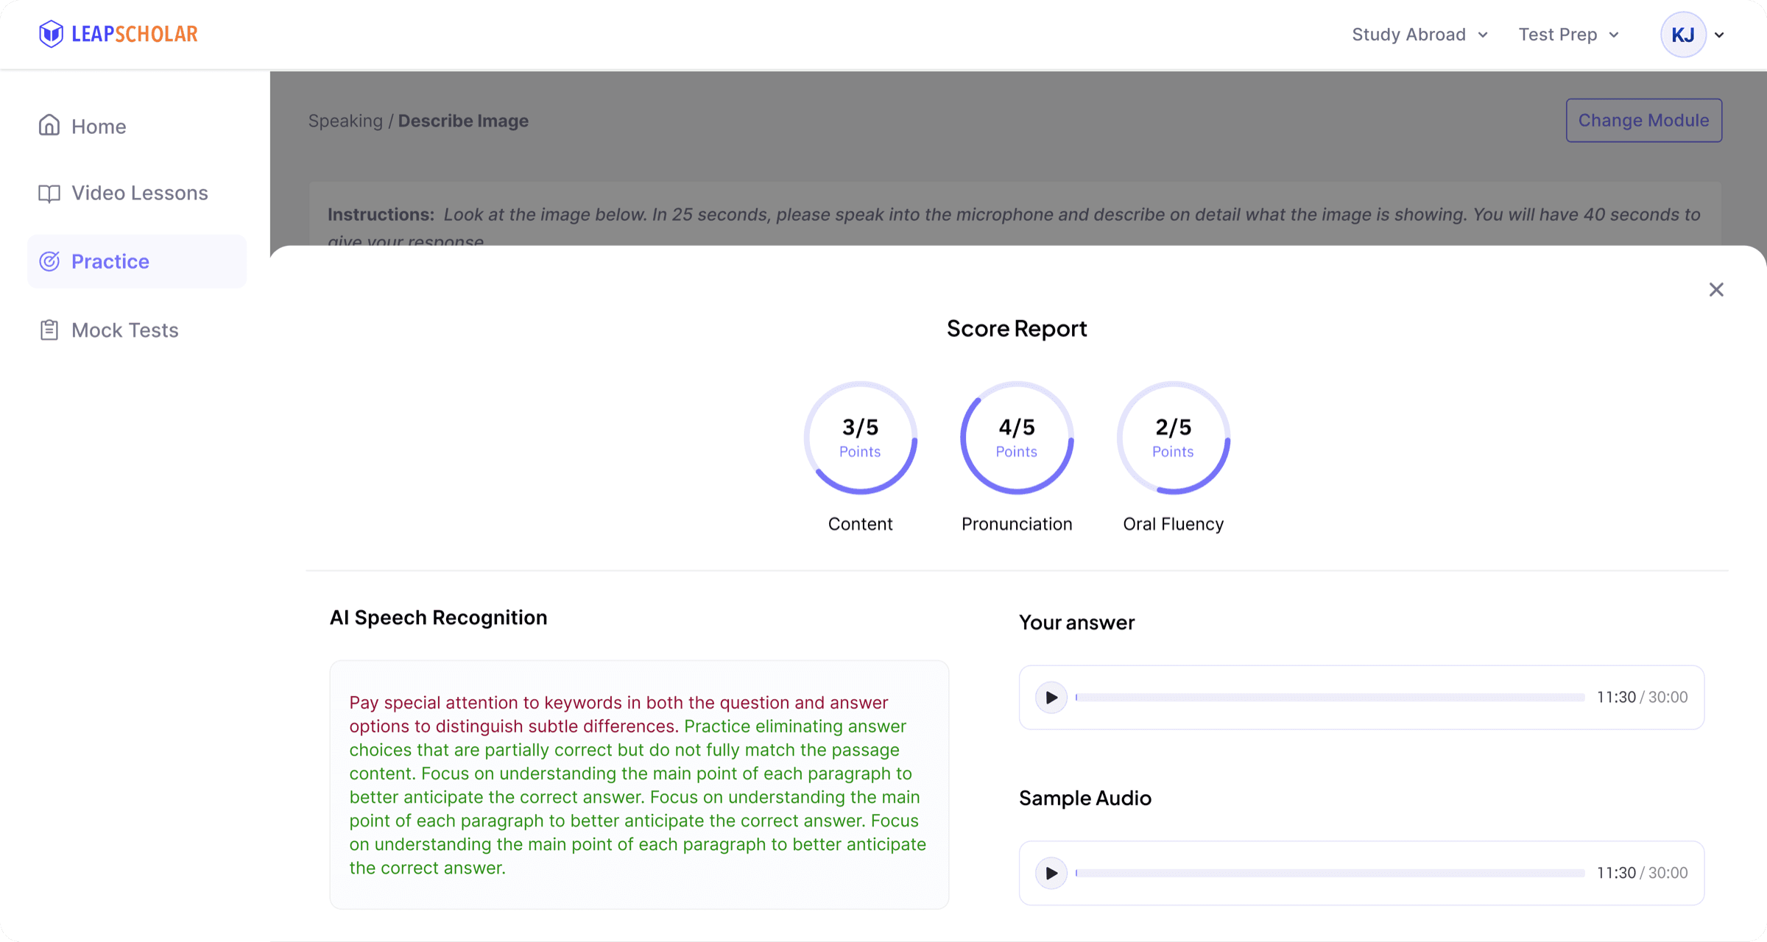Open Video Lessons from the sidebar
Viewport: 1767px width, 942px height.
137,193
